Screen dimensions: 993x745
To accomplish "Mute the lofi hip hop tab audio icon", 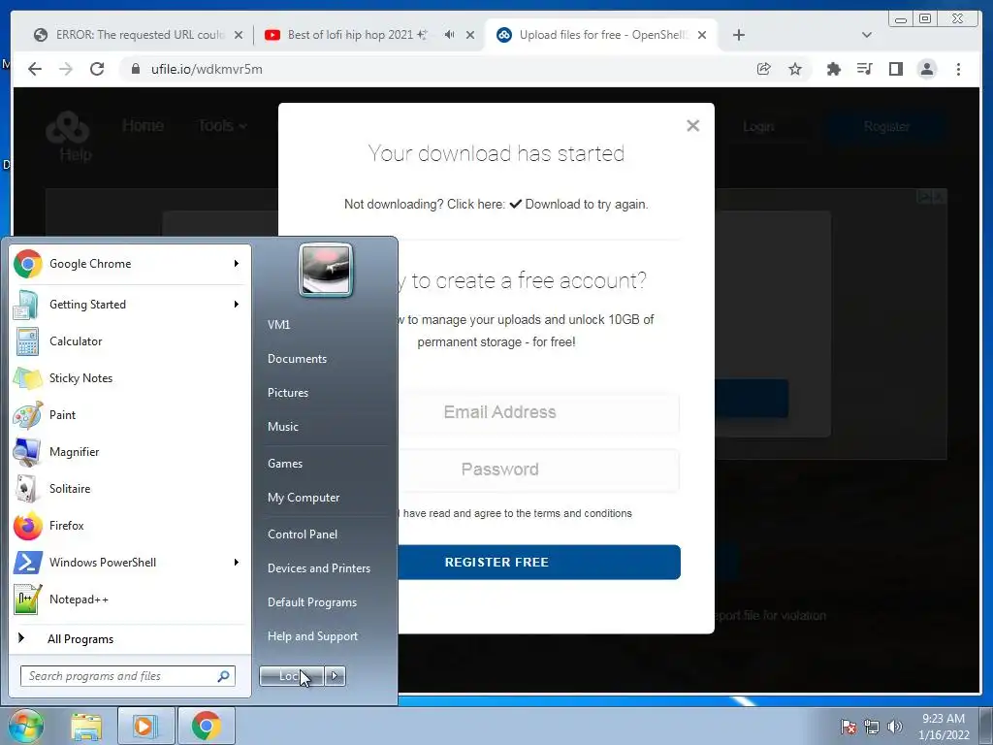I will 450,35.
